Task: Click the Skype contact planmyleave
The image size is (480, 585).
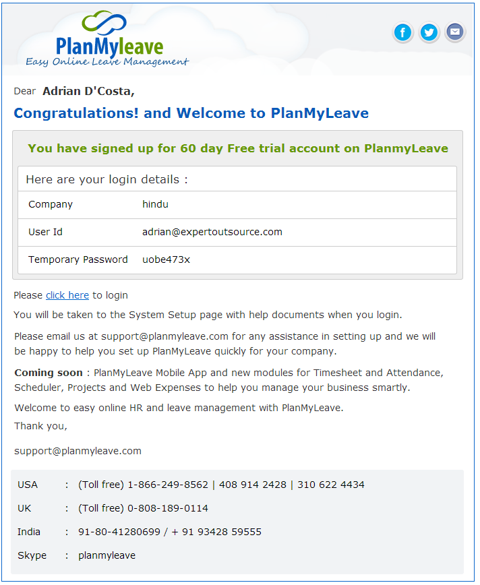Action: tap(107, 555)
